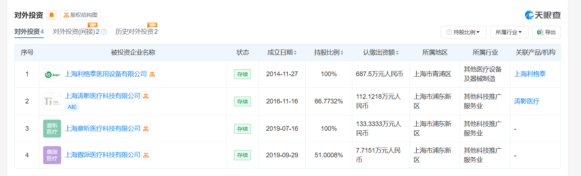Sort table by 认缴出资额 column
Screen dimensions: 581x176
tap(381, 52)
